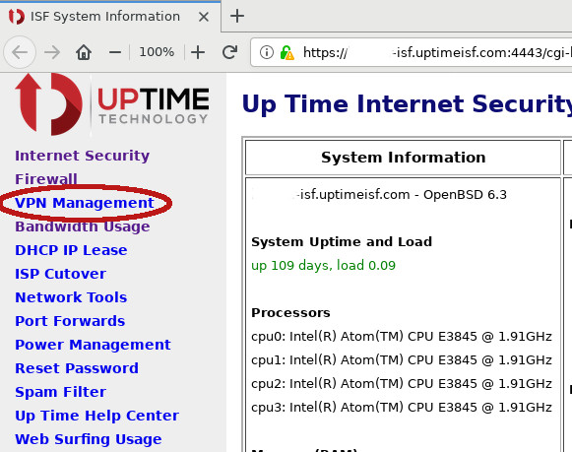Go to DHCP IP Lease page
Screen dimensions: 572x452
[x=71, y=250]
